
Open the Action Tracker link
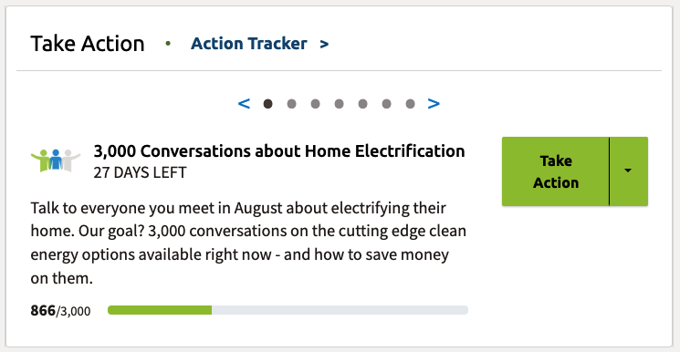click(248, 44)
